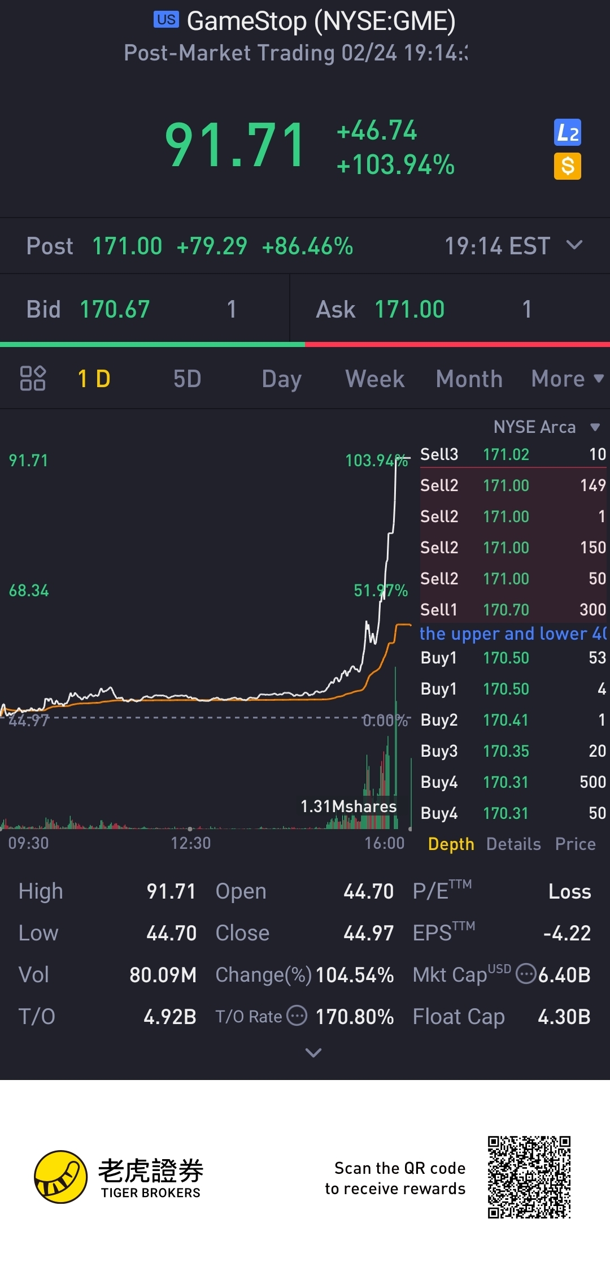Switch to the Month chart tab
610x1275 pixels.
coord(469,379)
